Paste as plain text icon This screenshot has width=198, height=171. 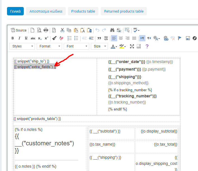point(82,30)
